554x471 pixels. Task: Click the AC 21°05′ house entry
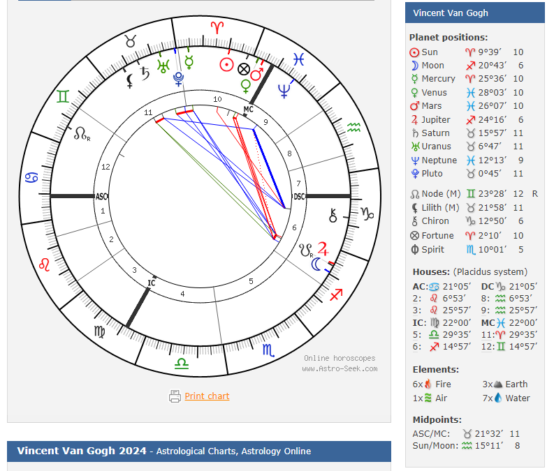(x=442, y=287)
